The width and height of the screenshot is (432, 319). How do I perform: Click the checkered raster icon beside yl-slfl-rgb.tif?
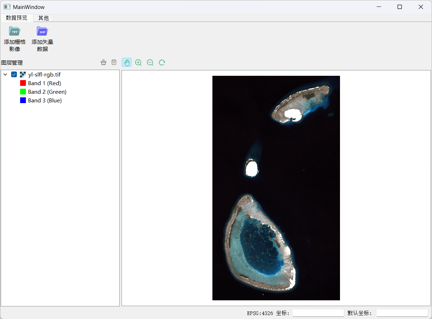[23, 75]
